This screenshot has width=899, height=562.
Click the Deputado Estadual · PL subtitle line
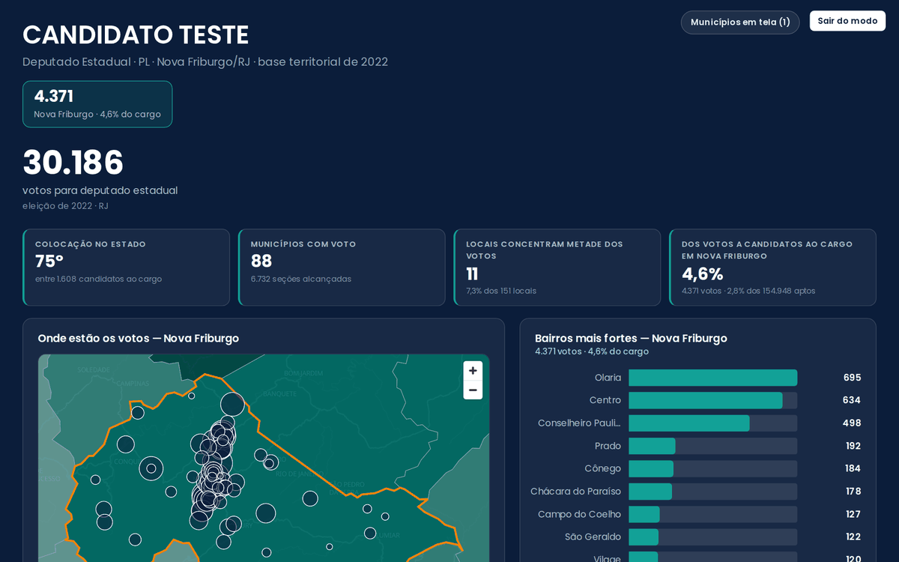205,61
